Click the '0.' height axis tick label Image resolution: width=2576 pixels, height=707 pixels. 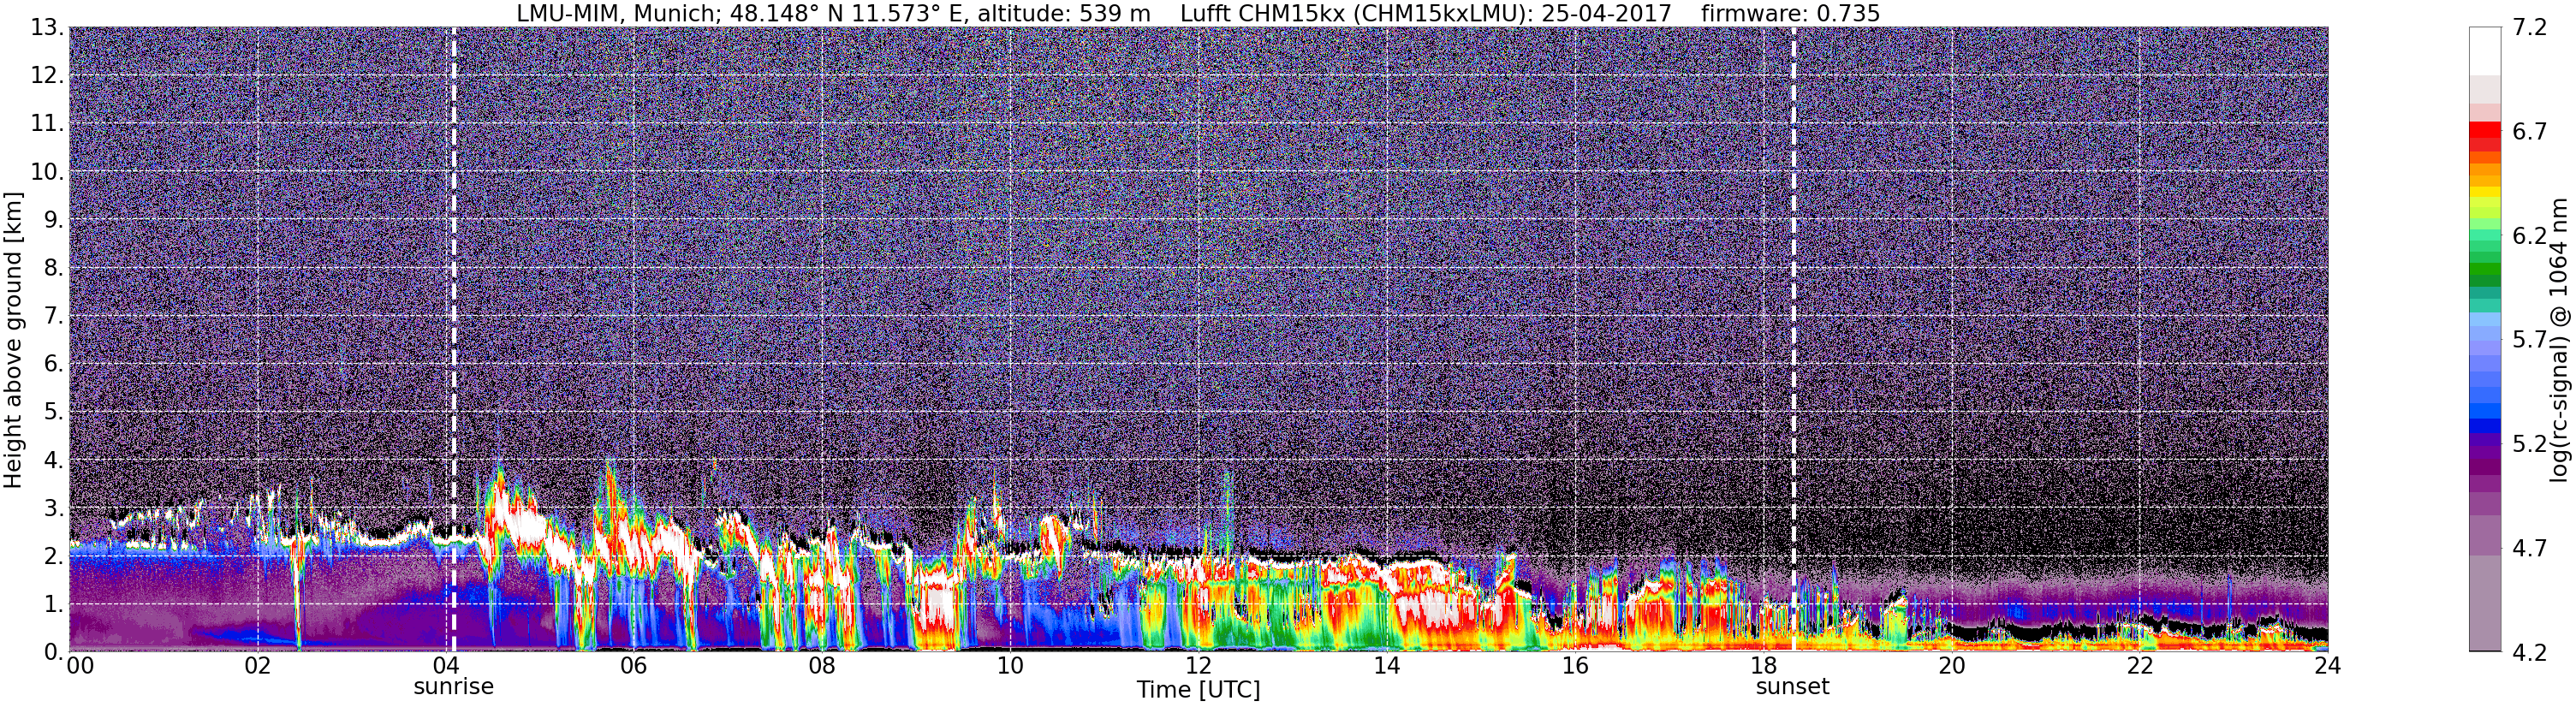pyautogui.click(x=54, y=651)
